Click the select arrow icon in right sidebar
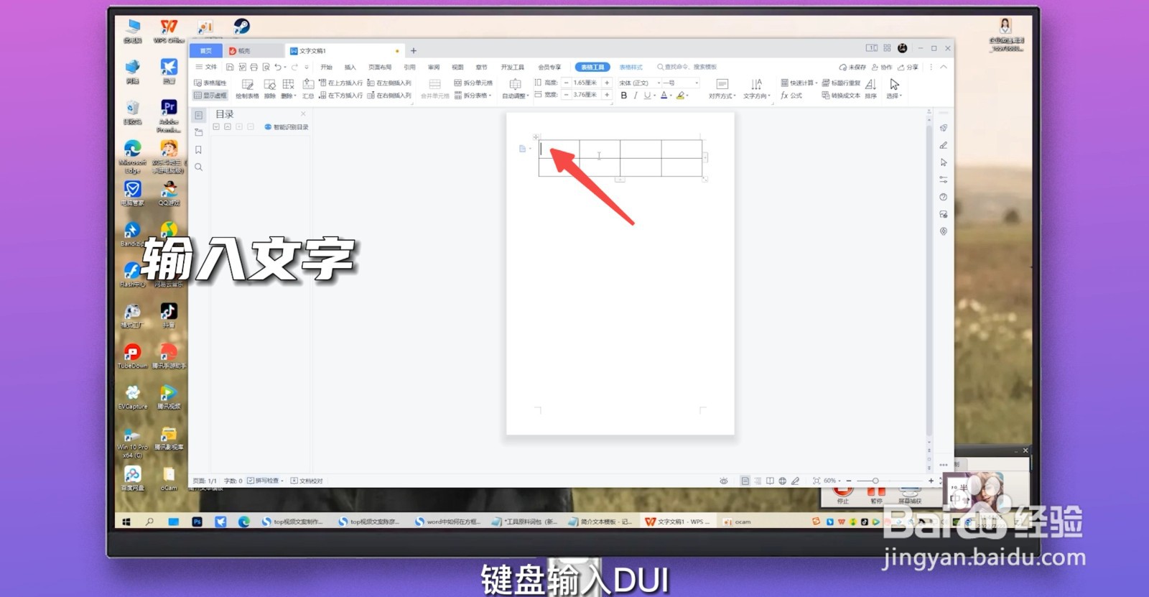 coord(944,162)
